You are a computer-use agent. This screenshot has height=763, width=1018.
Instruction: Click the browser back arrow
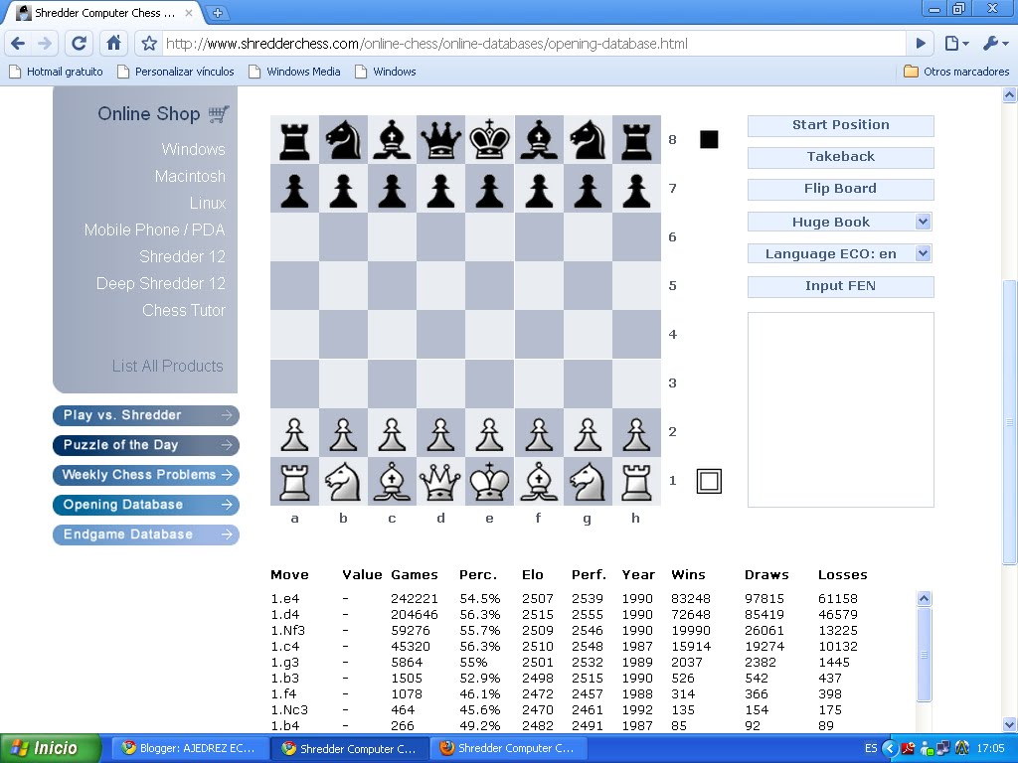pyautogui.click(x=18, y=44)
